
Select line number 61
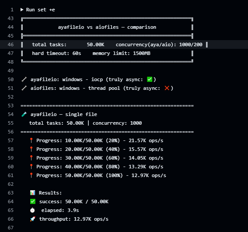click(10, 175)
